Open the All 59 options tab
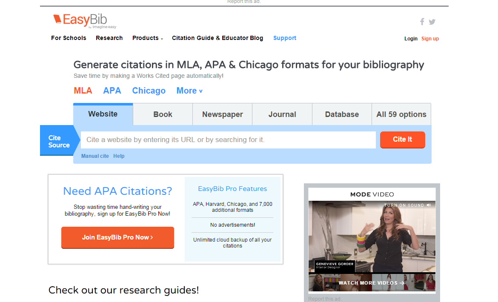The width and height of the screenshot is (498, 302). (x=401, y=114)
